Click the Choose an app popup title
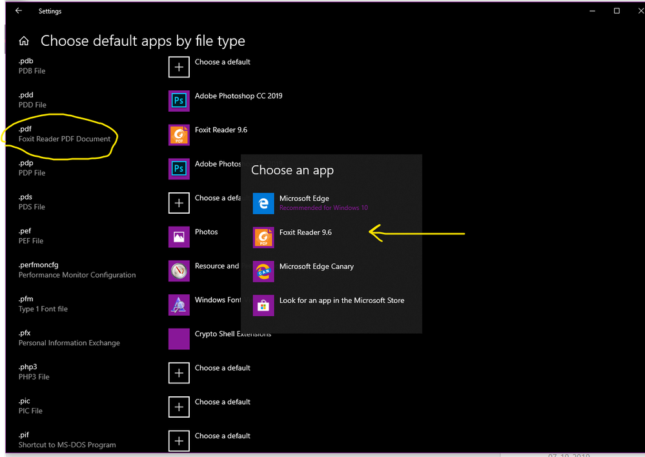Image resolution: width=645 pixels, height=457 pixels. pos(292,170)
